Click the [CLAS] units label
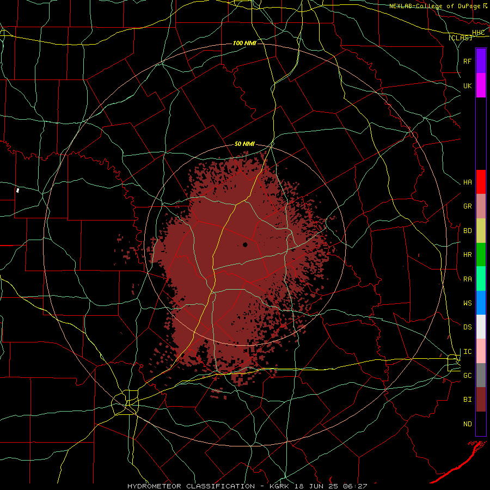This screenshot has height=490, width=490. (460, 38)
